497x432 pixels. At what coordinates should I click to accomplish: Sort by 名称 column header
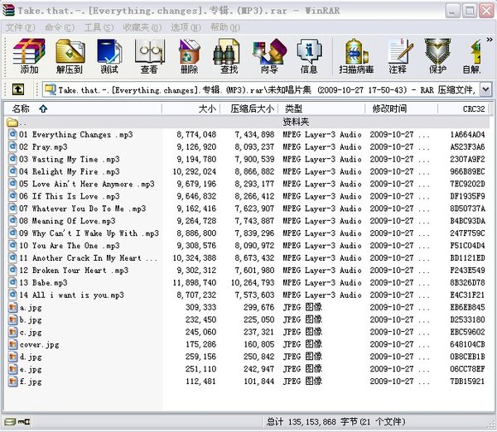point(83,108)
